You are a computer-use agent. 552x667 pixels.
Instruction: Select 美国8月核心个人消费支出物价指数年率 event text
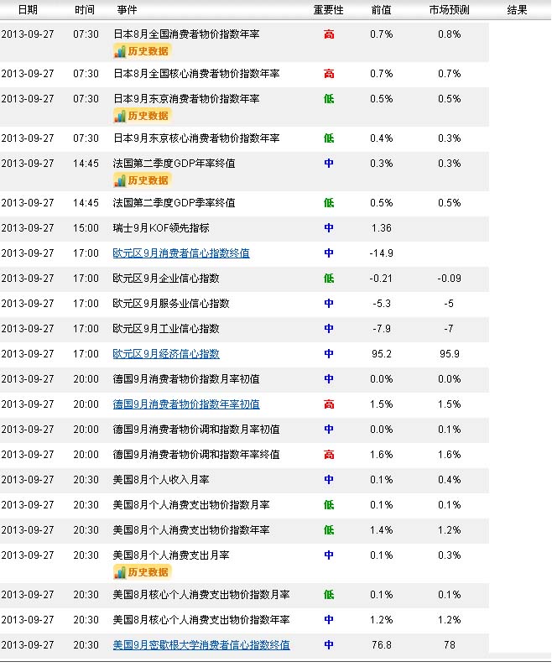click(x=201, y=620)
